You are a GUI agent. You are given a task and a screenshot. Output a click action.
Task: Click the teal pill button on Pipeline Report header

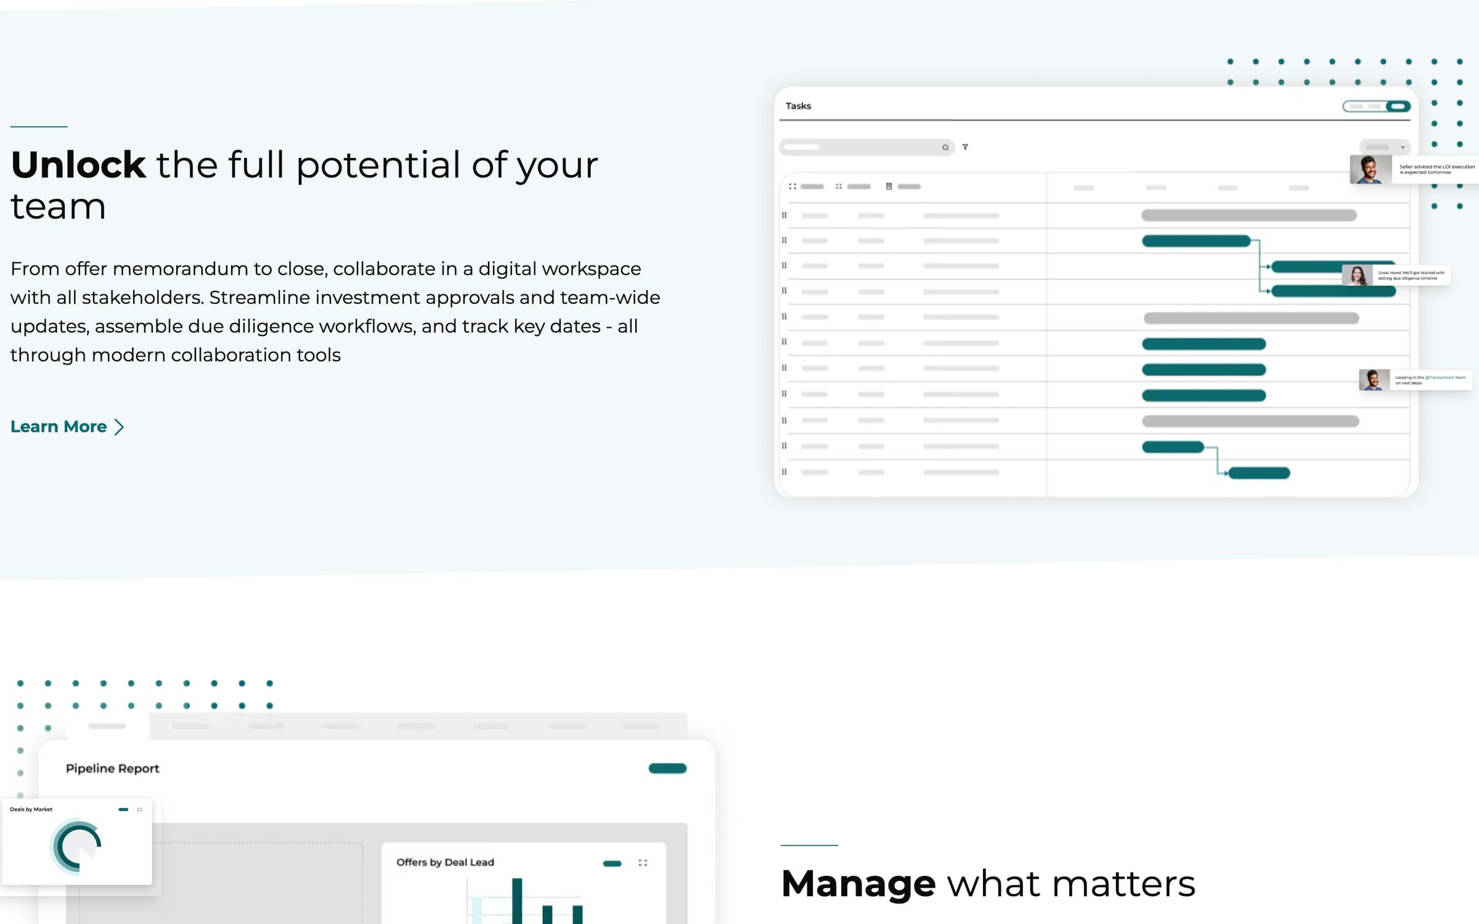pos(667,768)
